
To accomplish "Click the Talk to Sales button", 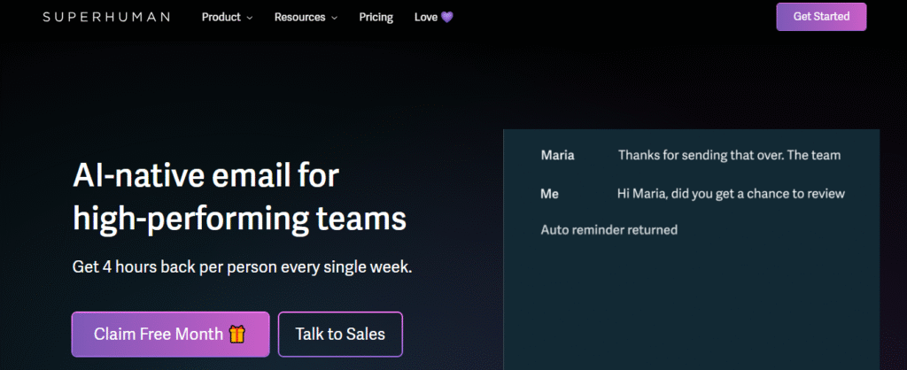I will point(340,335).
